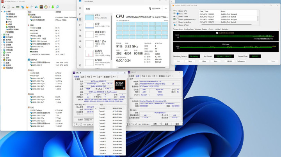Enable the Stress GPU(s) checkbox

pos(177,24)
